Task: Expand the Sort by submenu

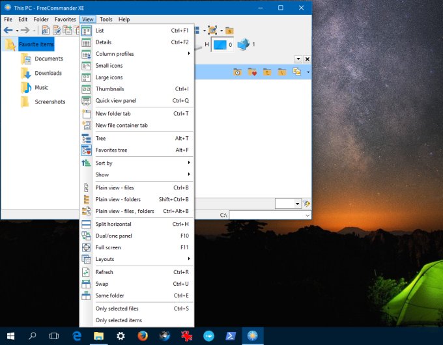Action: [104, 163]
